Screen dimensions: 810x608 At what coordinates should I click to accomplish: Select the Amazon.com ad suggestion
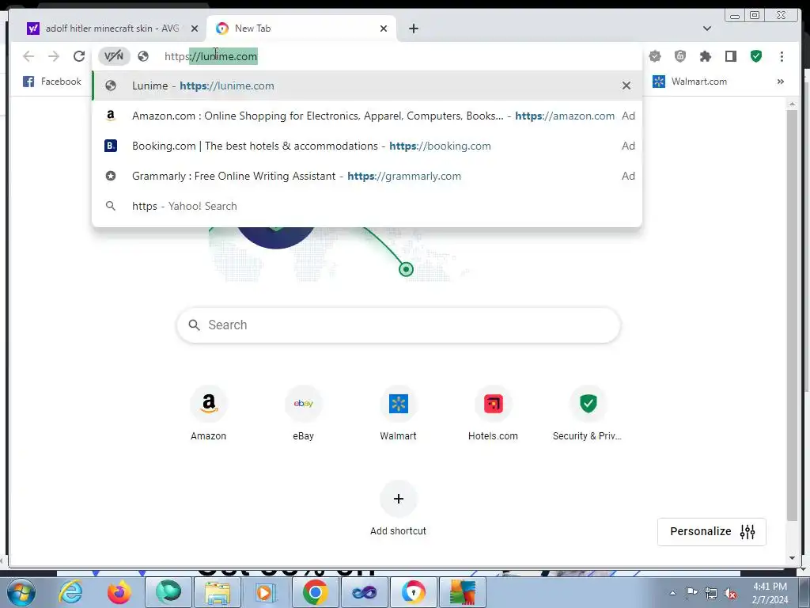[x=367, y=116]
